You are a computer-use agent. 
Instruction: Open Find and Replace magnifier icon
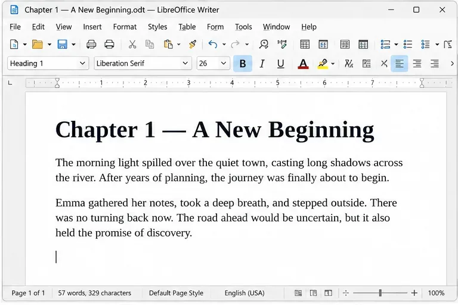(264, 44)
